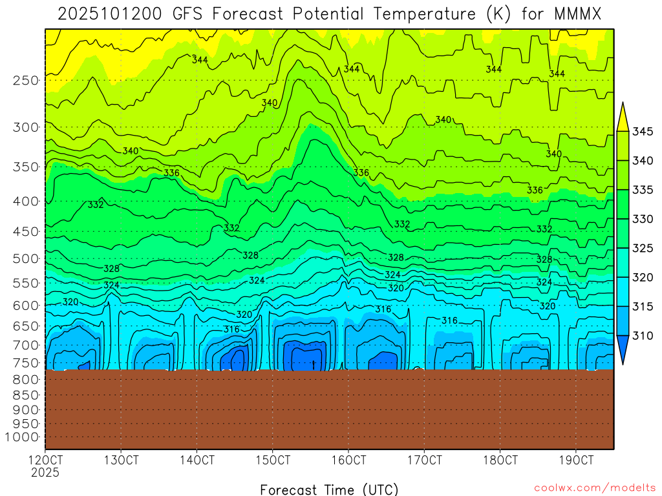Click the 12OCT time axis label
662x496 pixels.
[x=46, y=460]
